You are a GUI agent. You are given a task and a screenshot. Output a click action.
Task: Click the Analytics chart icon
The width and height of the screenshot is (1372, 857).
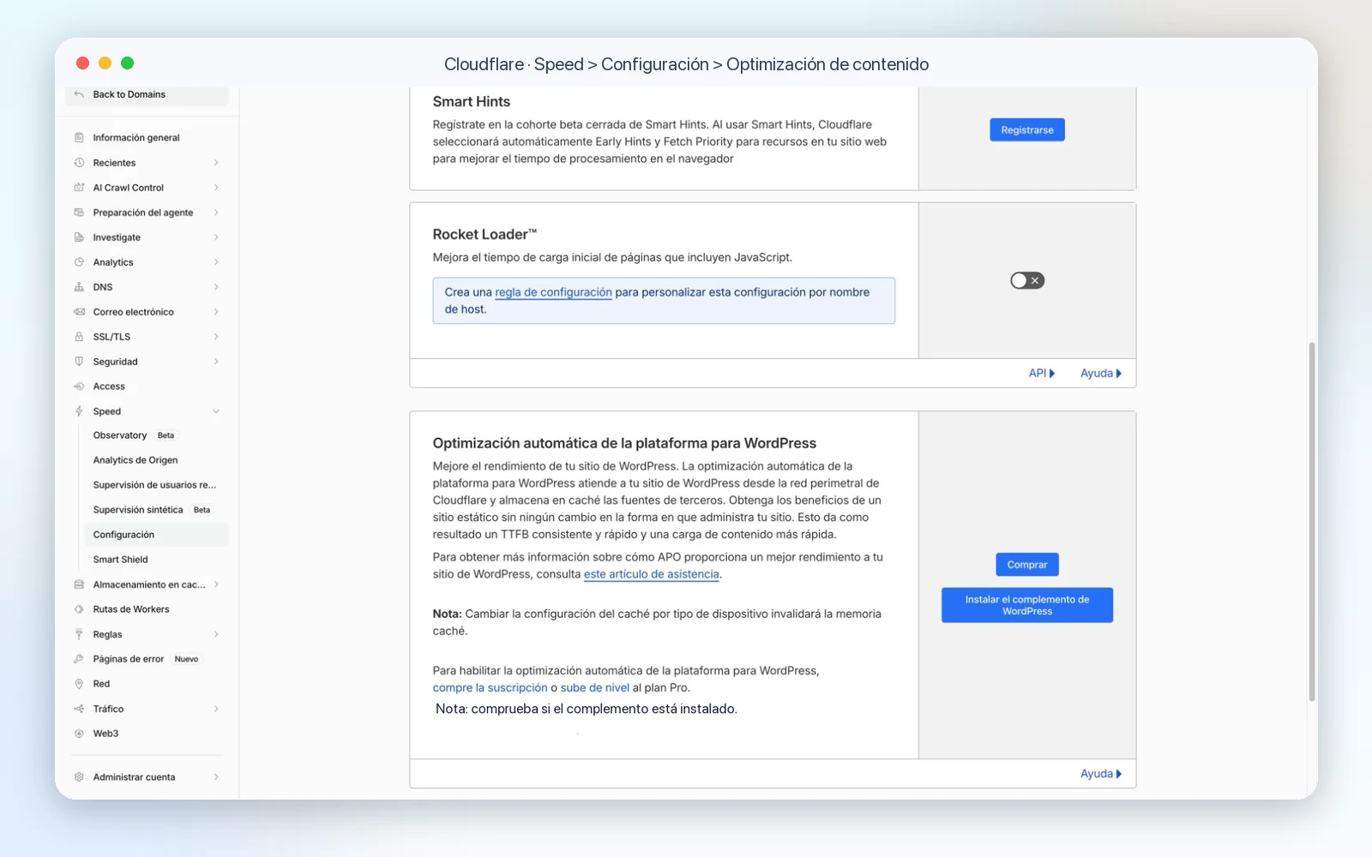[79, 262]
